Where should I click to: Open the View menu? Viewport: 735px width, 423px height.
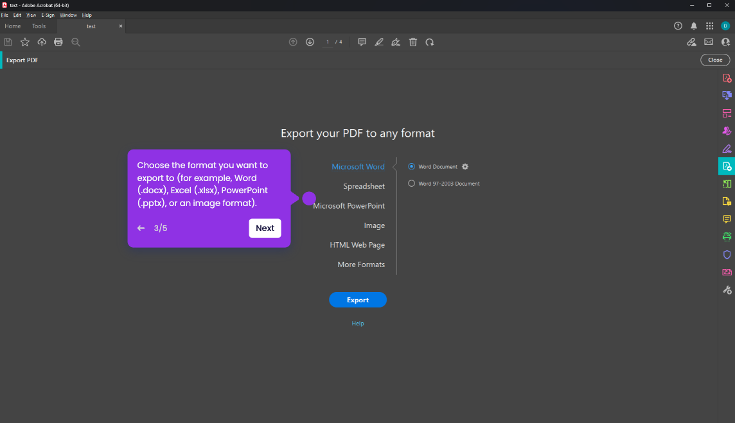pos(31,15)
